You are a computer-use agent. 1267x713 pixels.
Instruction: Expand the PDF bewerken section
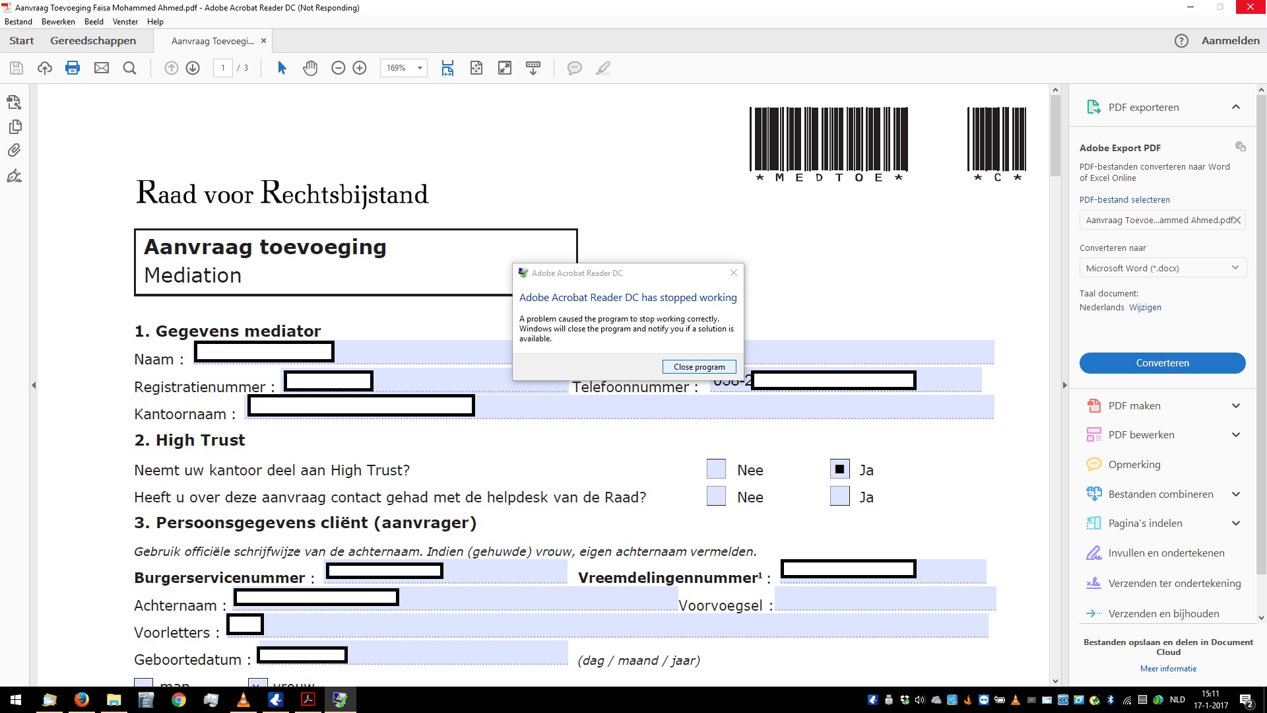[x=1236, y=434]
